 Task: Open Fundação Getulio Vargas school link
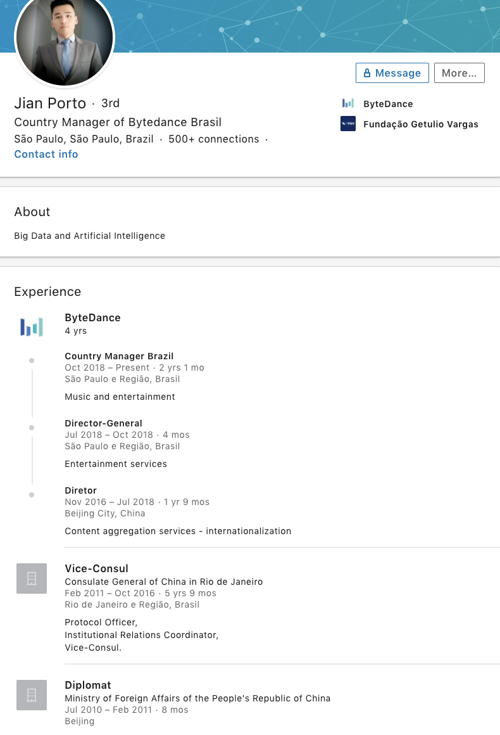point(420,124)
